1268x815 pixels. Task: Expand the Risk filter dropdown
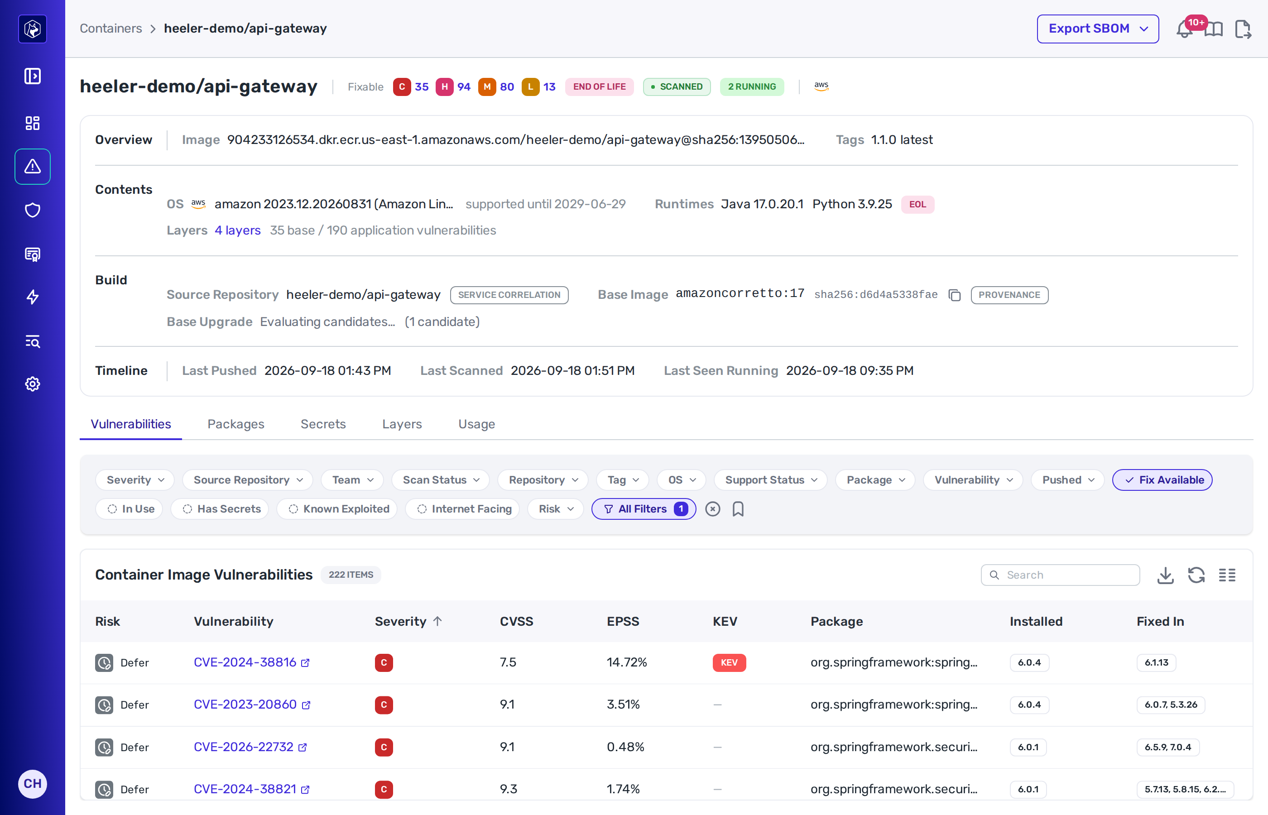click(556, 509)
